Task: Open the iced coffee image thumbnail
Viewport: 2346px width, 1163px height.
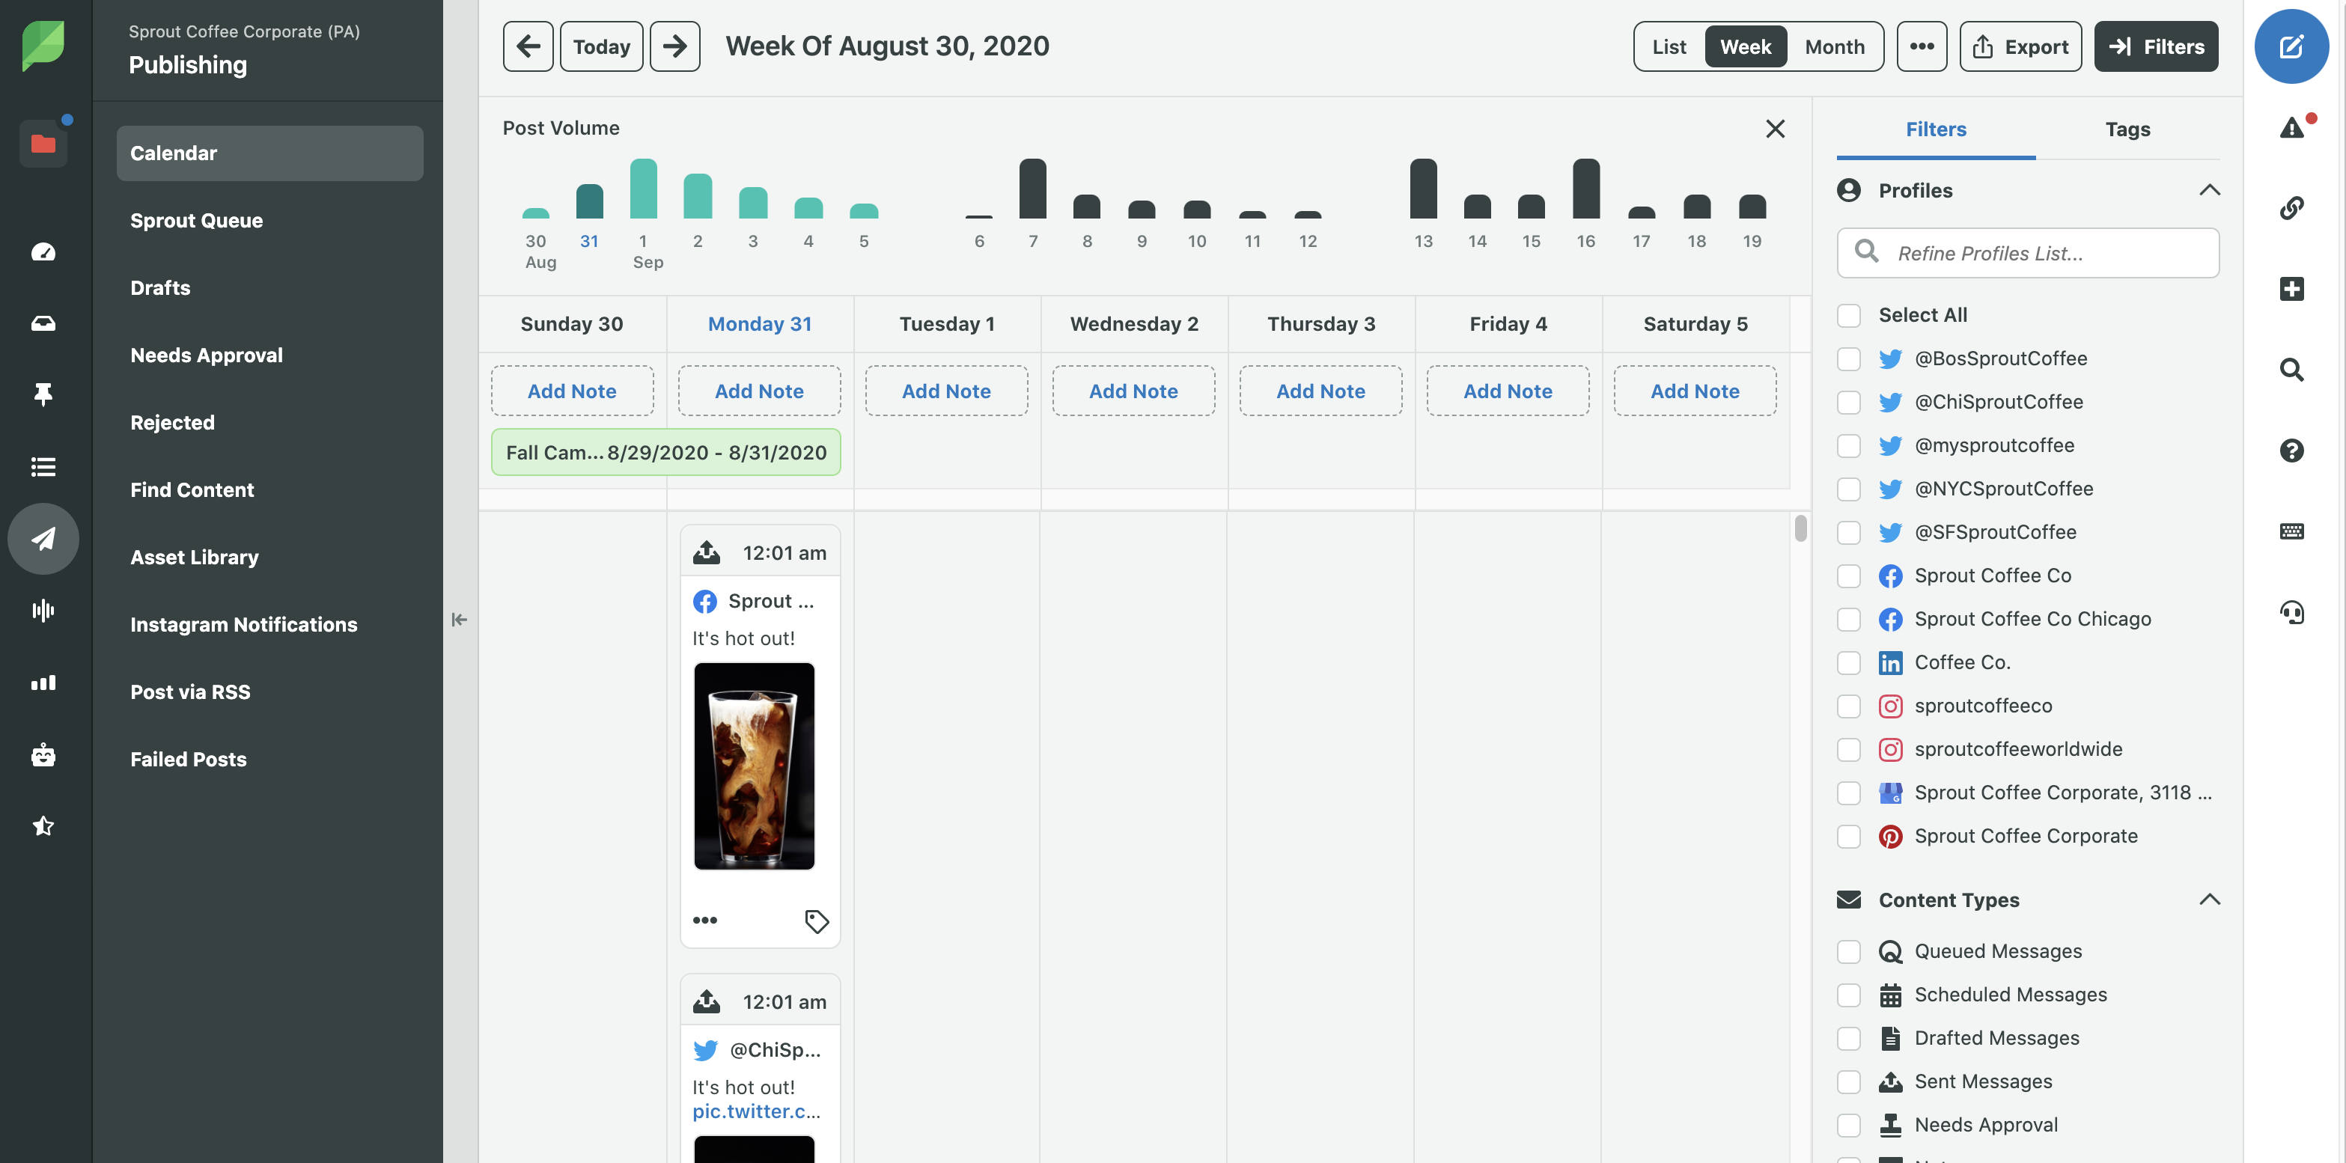Action: (754, 765)
